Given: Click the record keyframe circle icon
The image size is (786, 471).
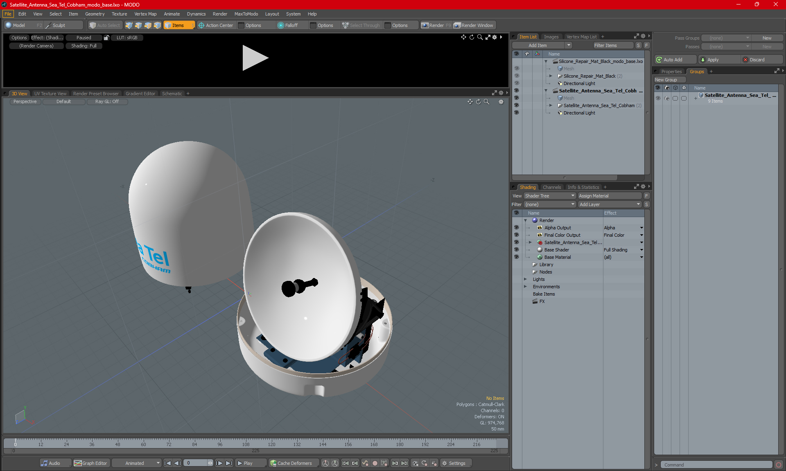Looking at the screenshot, I should (375, 463).
